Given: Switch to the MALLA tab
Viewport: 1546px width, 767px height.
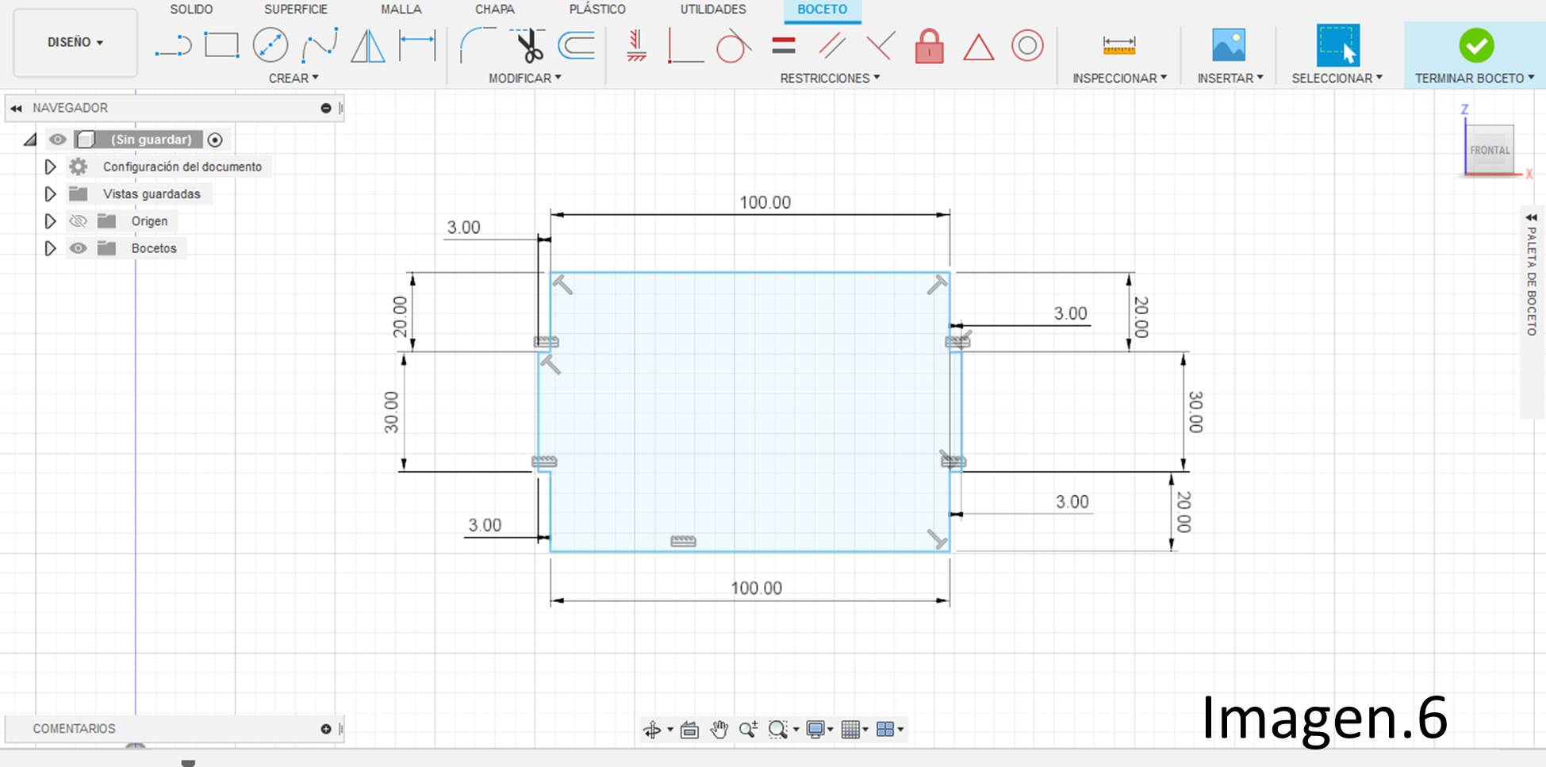Looking at the screenshot, I should pyautogui.click(x=401, y=10).
